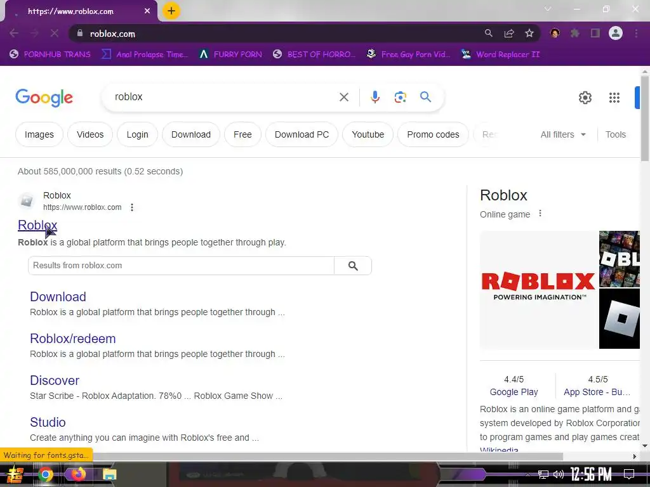The width and height of the screenshot is (650, 487).
Task: Select the Download filter chip
Action: (190, 134)
